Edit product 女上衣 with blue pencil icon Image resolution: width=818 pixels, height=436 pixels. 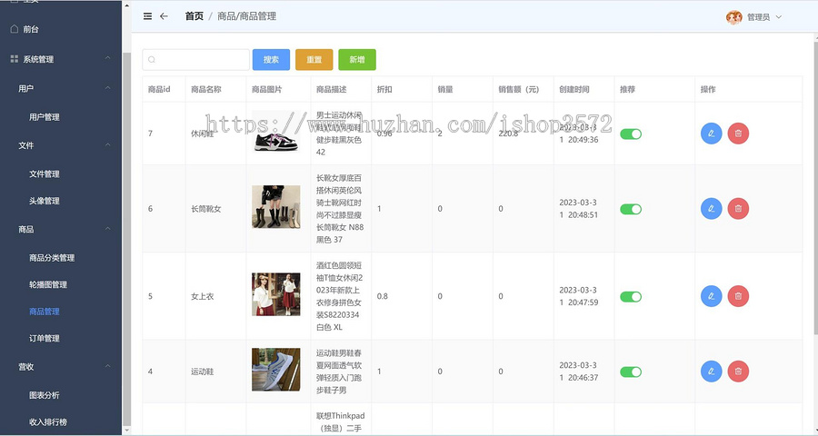click(711, 296)
